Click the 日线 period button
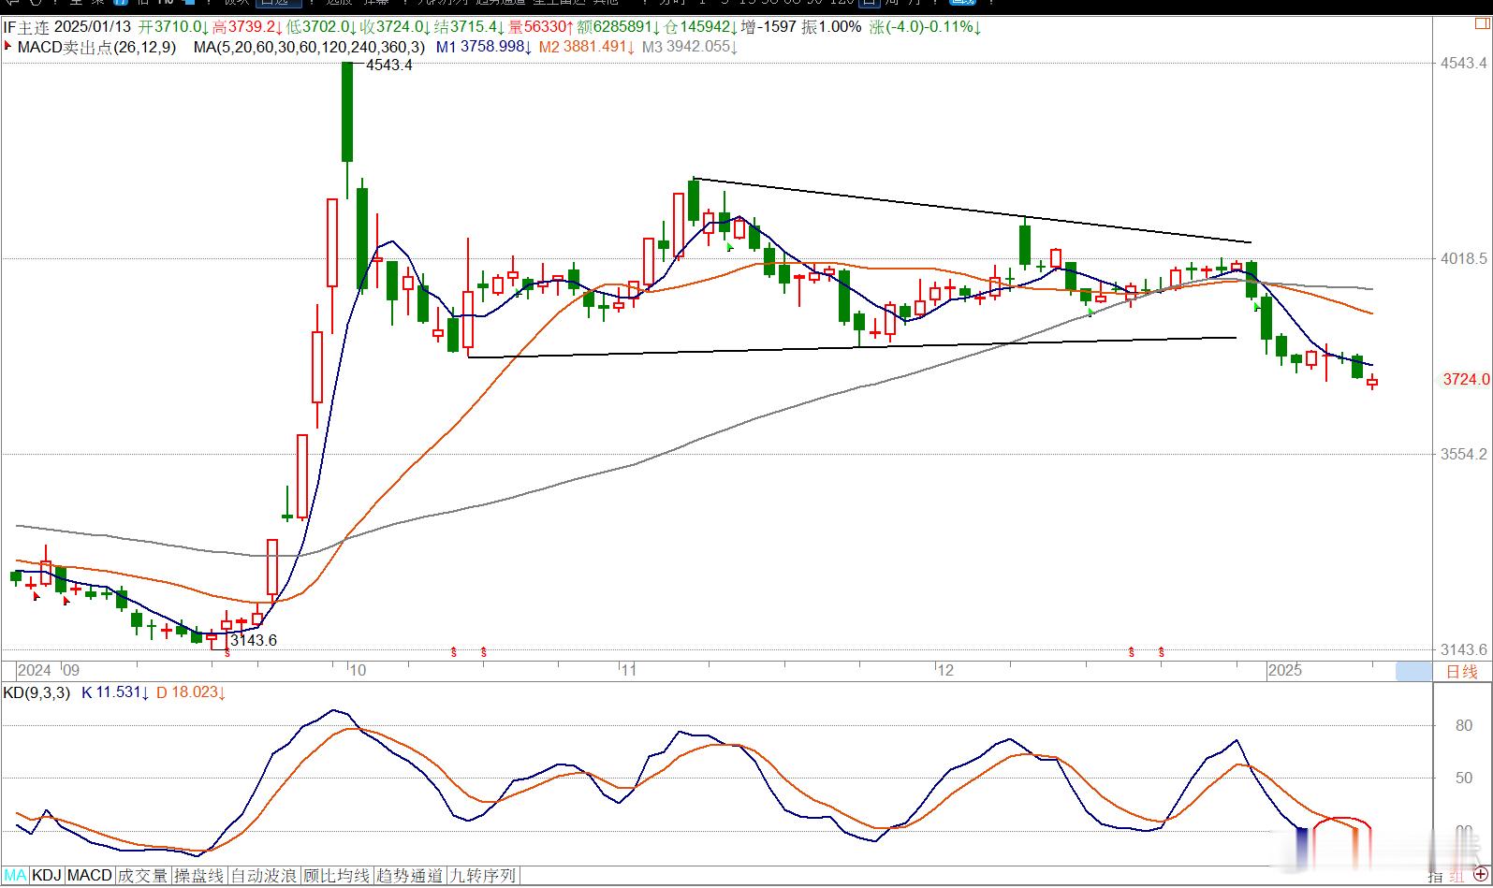 (1461, 671)
